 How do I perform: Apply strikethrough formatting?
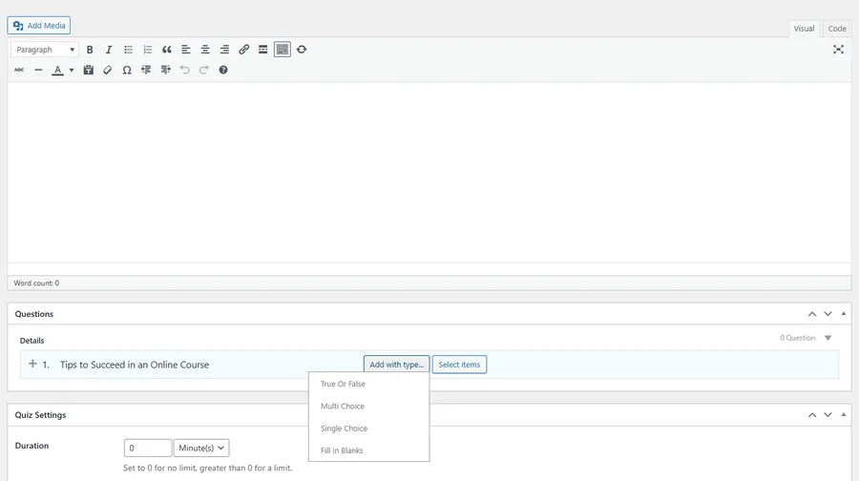pyautogui.click(x=19, y=70)
